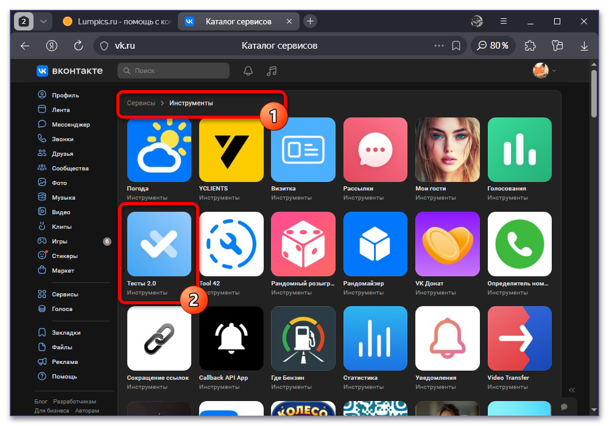Go back in browser history
The height and width of the screenshot is (426, 609).
(x=25, y=46)
